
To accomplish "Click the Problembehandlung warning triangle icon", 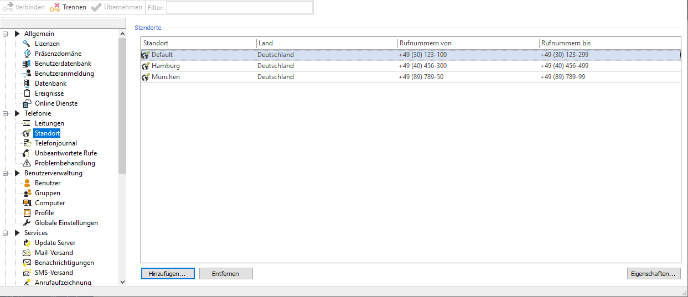I will 27,163.
